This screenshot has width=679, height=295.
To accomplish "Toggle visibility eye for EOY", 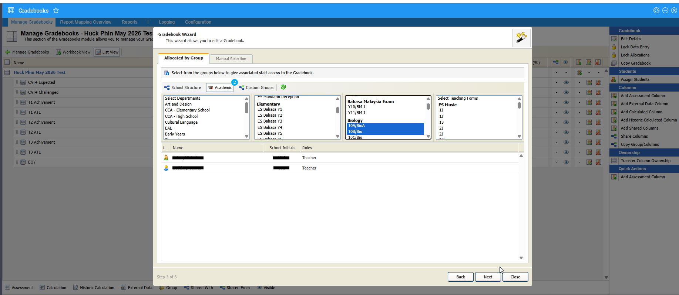I will click(x=566, y=162).
